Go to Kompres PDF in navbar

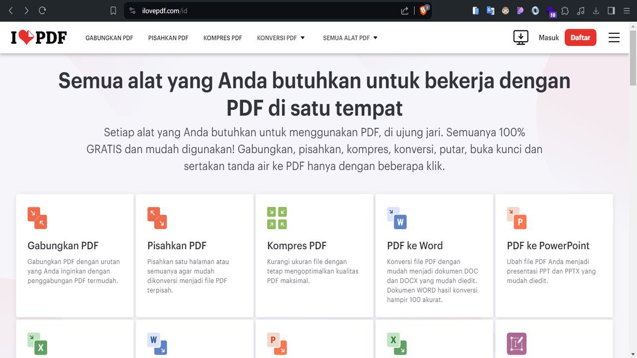point(222,38)
